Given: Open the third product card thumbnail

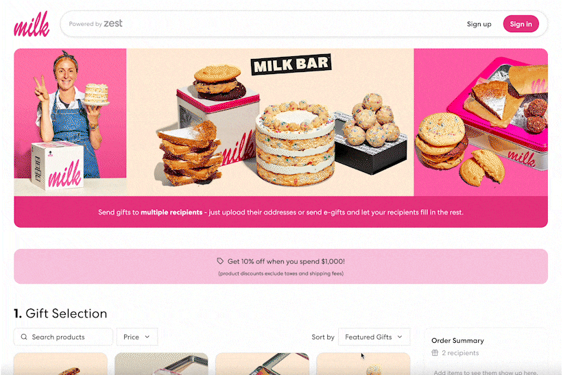Looking at the screenshot, I should pos(262,363).
